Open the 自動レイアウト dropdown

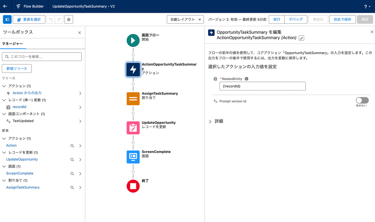(185, 19)
